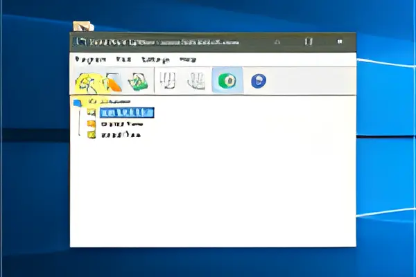Select the root tree node with blue icon

pyautogui.click(x=102, y=102)
